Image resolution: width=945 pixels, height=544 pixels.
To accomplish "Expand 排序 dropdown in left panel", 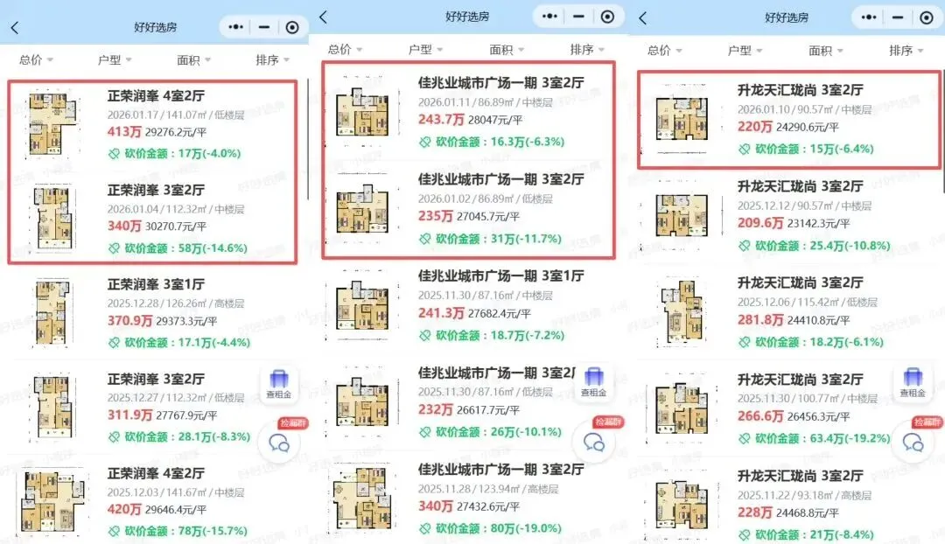I will [x=272, y=59].
